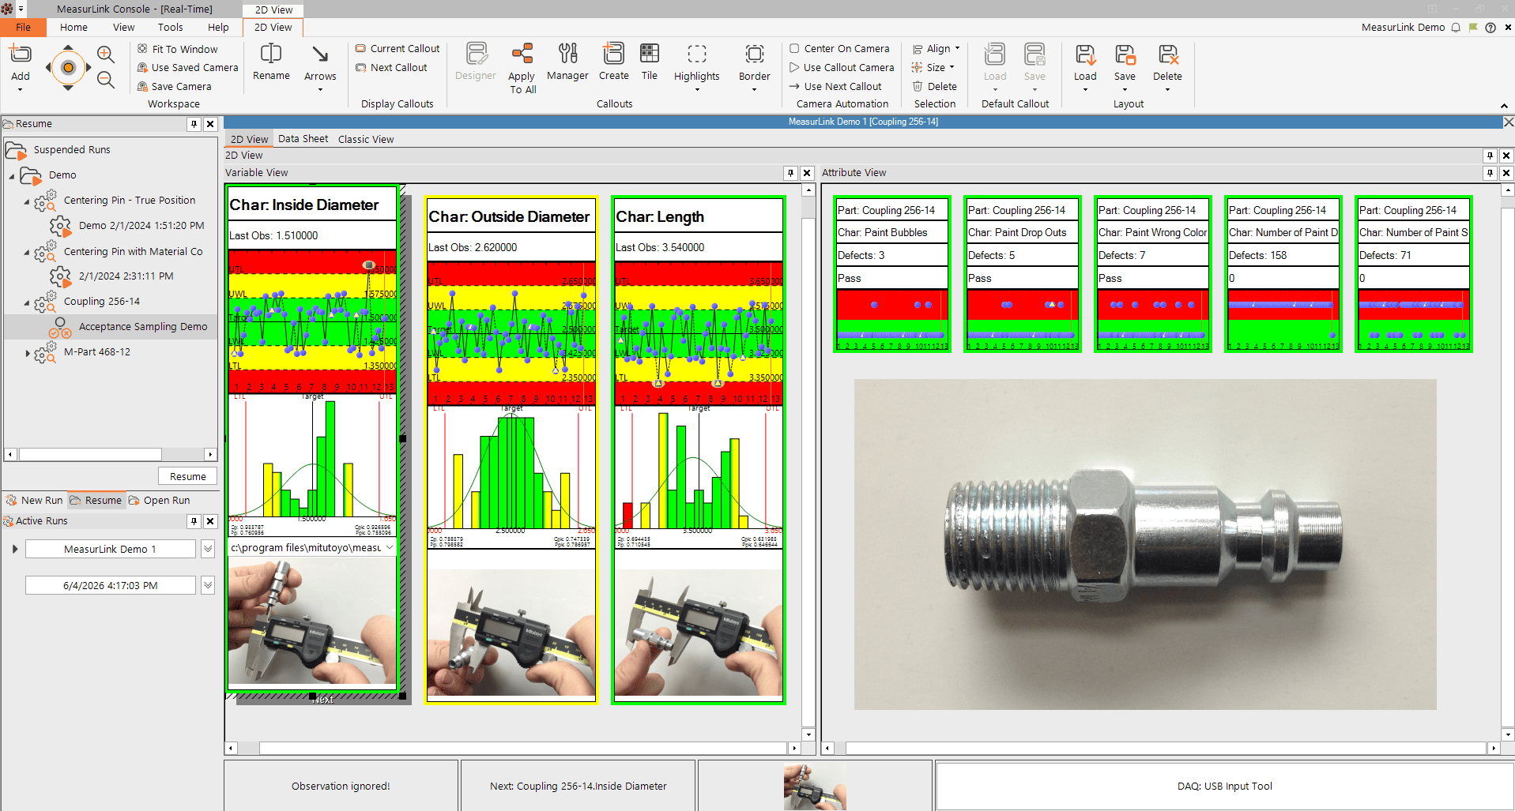Click the Resume button
Image resolution: width=1515 pixels, height=811 pixels.
pos(187,476)
